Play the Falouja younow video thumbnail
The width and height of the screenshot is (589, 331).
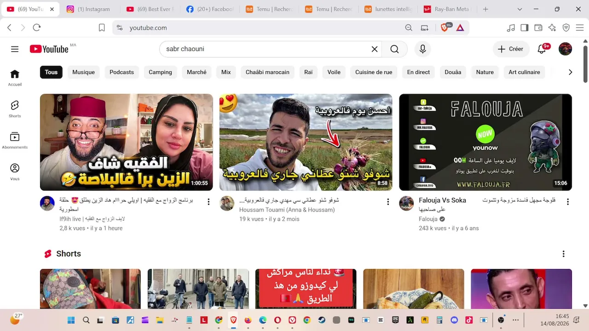click(x=485, y=143)
